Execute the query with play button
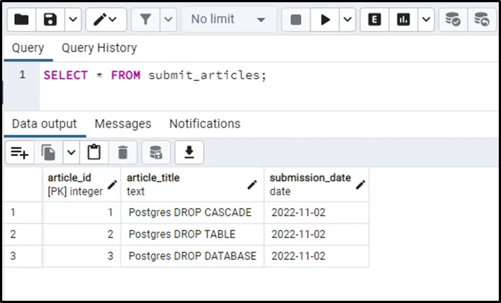Screen dimensions: 501x303 pyautogui.click(x=325, y=20)
